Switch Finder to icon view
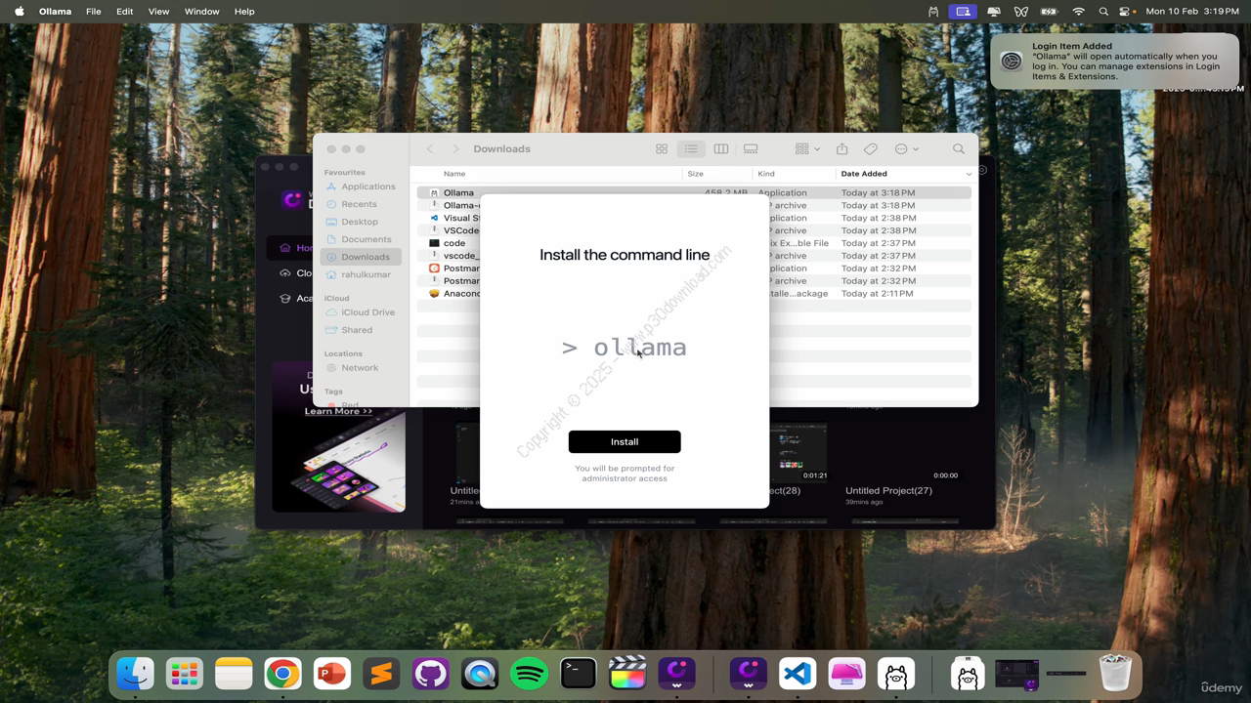This screenshot has width=1251, height=703. (x=662, y=148)
